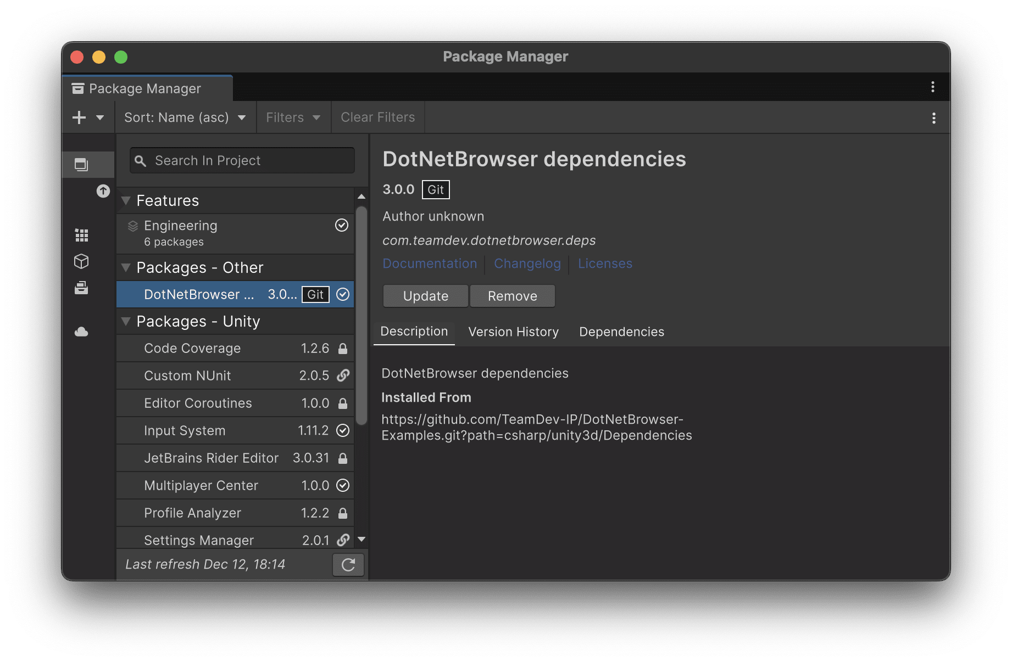This screenshot has width=1012, height=662.
Task: Switch to the Dependencies tab
Action: (622, 332)
